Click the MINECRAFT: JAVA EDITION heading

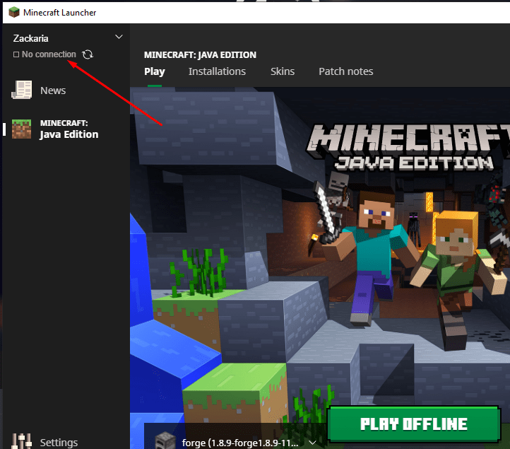200,54
